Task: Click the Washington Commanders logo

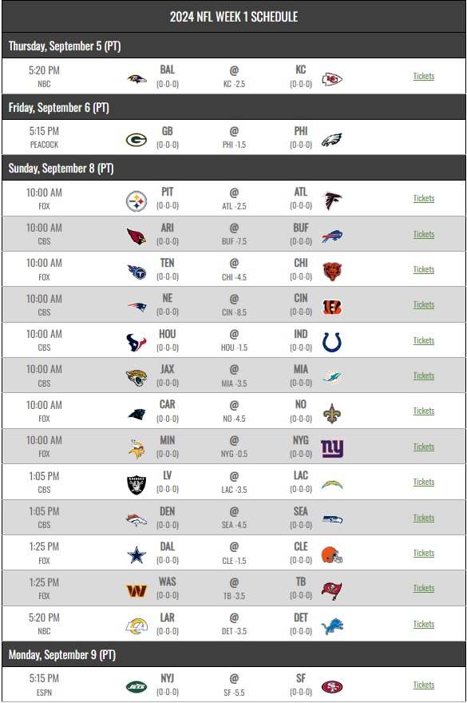Action: 137,590
